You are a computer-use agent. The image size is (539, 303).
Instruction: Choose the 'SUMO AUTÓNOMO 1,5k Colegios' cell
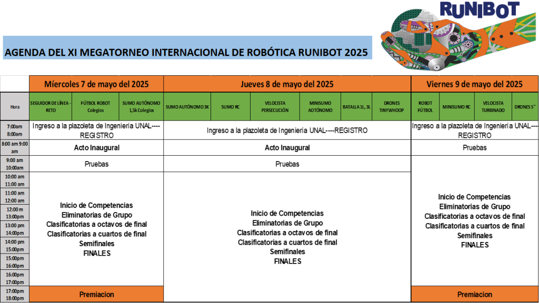141,107
